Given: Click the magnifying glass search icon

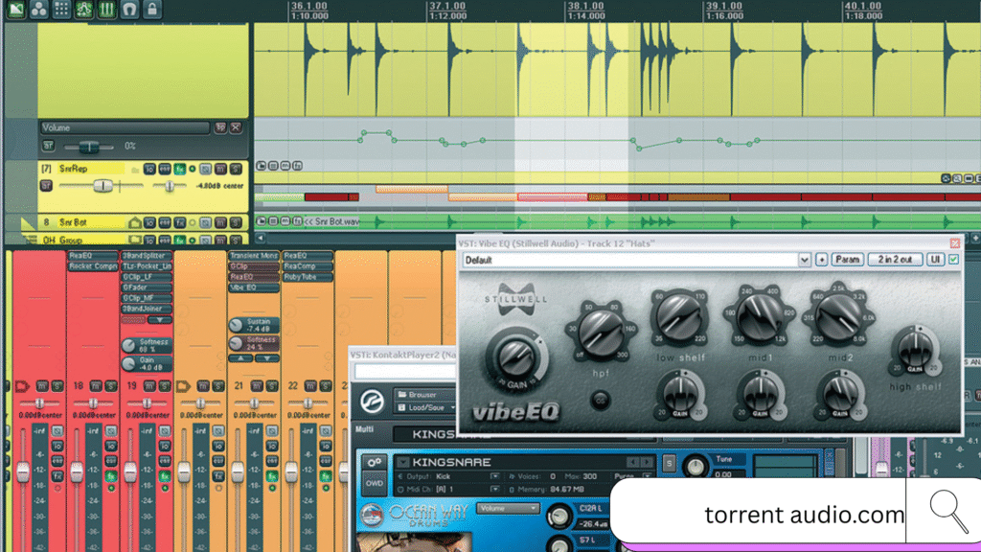Looking at the screenshot, I should coord(948,512).
